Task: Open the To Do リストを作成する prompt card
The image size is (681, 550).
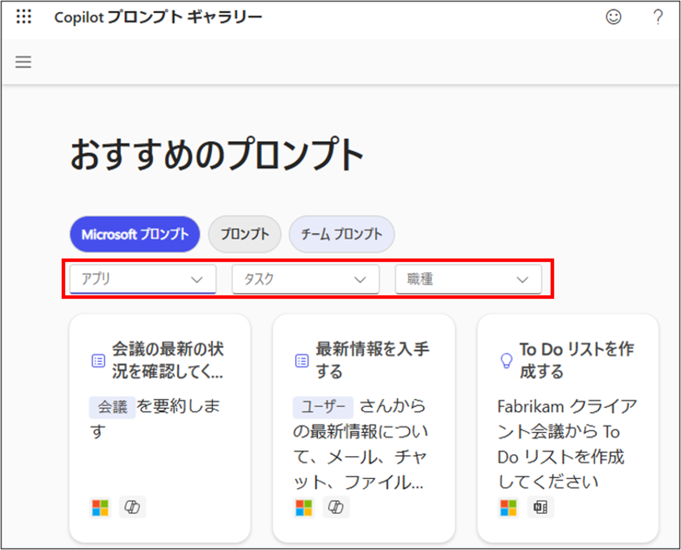Action: pyautogui.click(x=568, y=429)
